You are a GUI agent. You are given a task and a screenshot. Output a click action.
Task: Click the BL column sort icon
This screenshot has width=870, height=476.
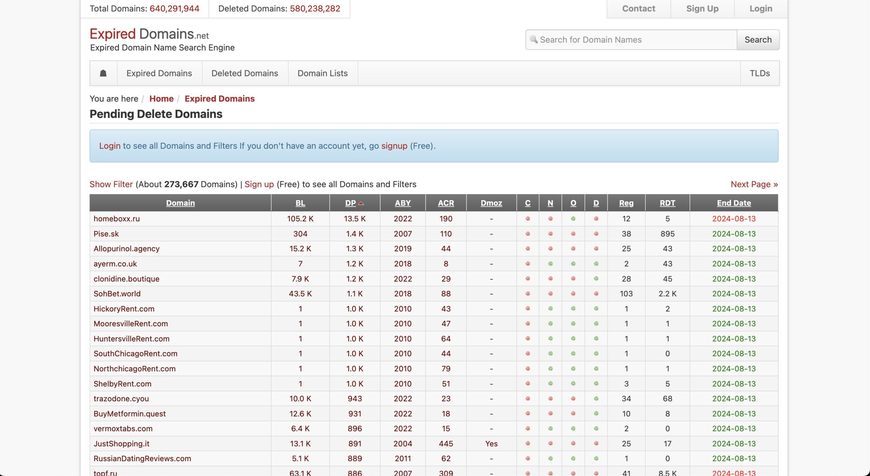click(x=300, y=202)
